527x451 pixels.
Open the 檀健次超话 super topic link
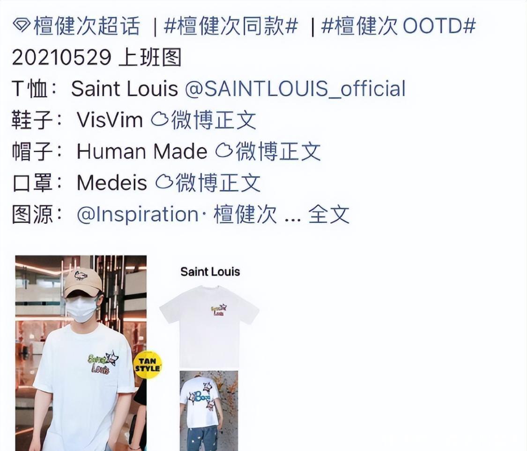click(87, 26)
